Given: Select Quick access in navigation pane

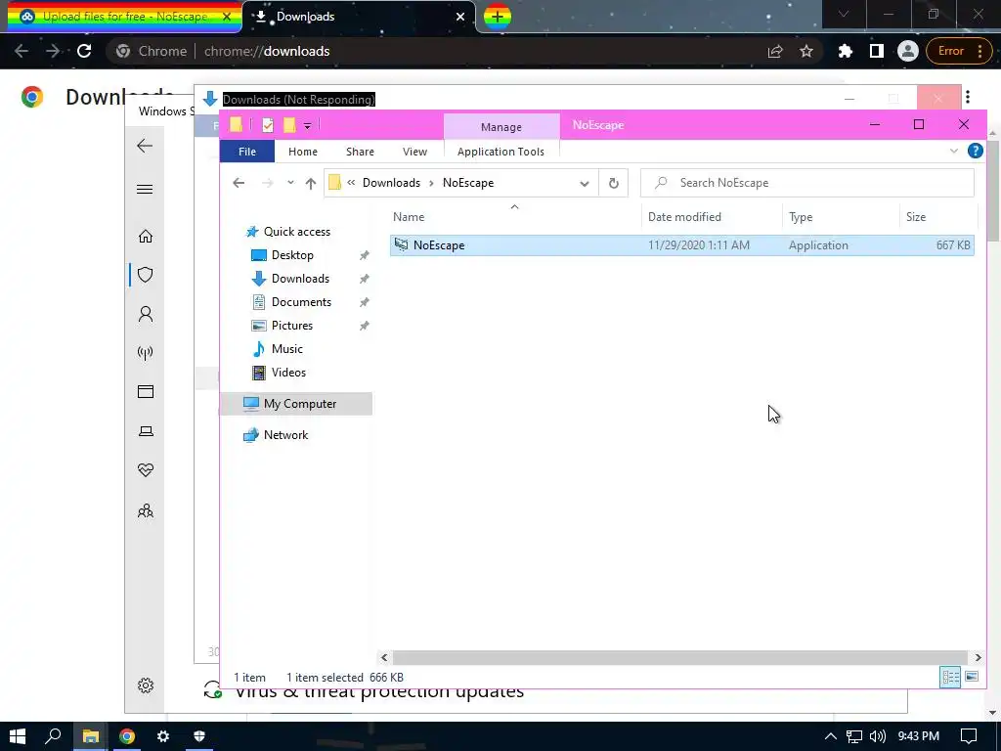Looking at the screenshot, I should coord(297,232).
